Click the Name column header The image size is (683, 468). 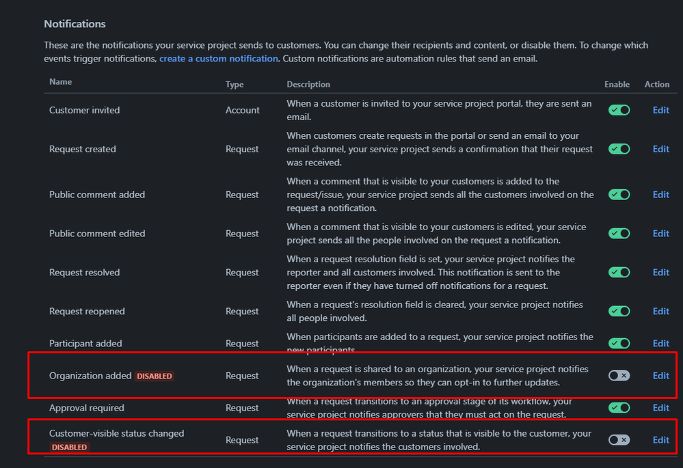(x=60, y=81)
